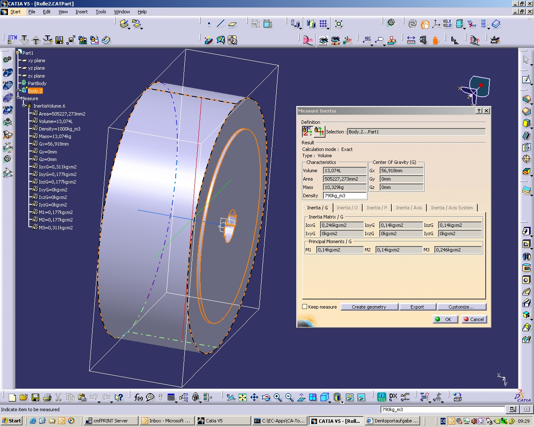The image size is (534, 427).
Task: Enable the Keep measure checkbox
Action: (x=305, y=307)
